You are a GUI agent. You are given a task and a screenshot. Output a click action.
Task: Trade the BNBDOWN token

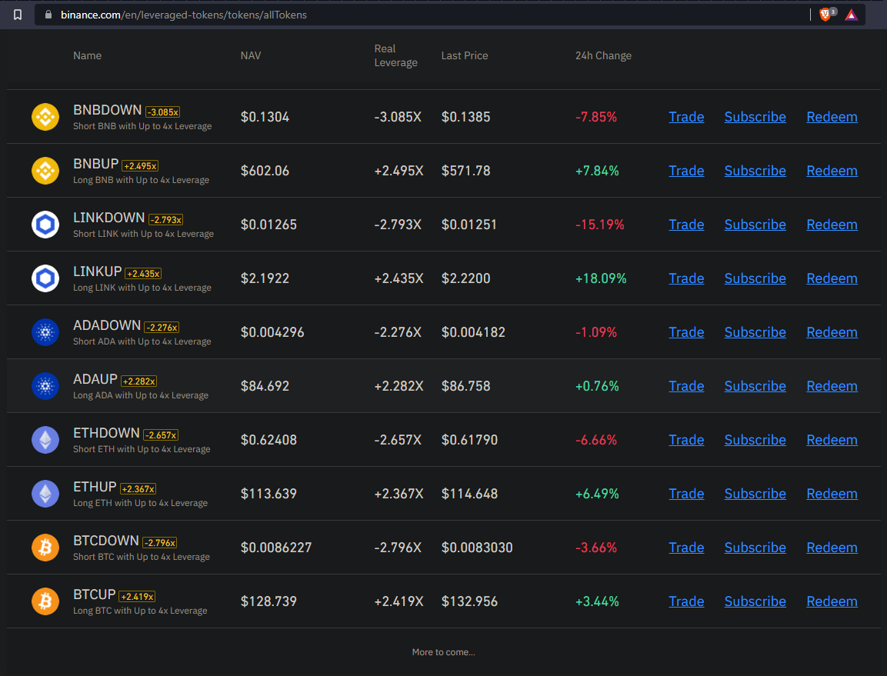coord(686,117)
